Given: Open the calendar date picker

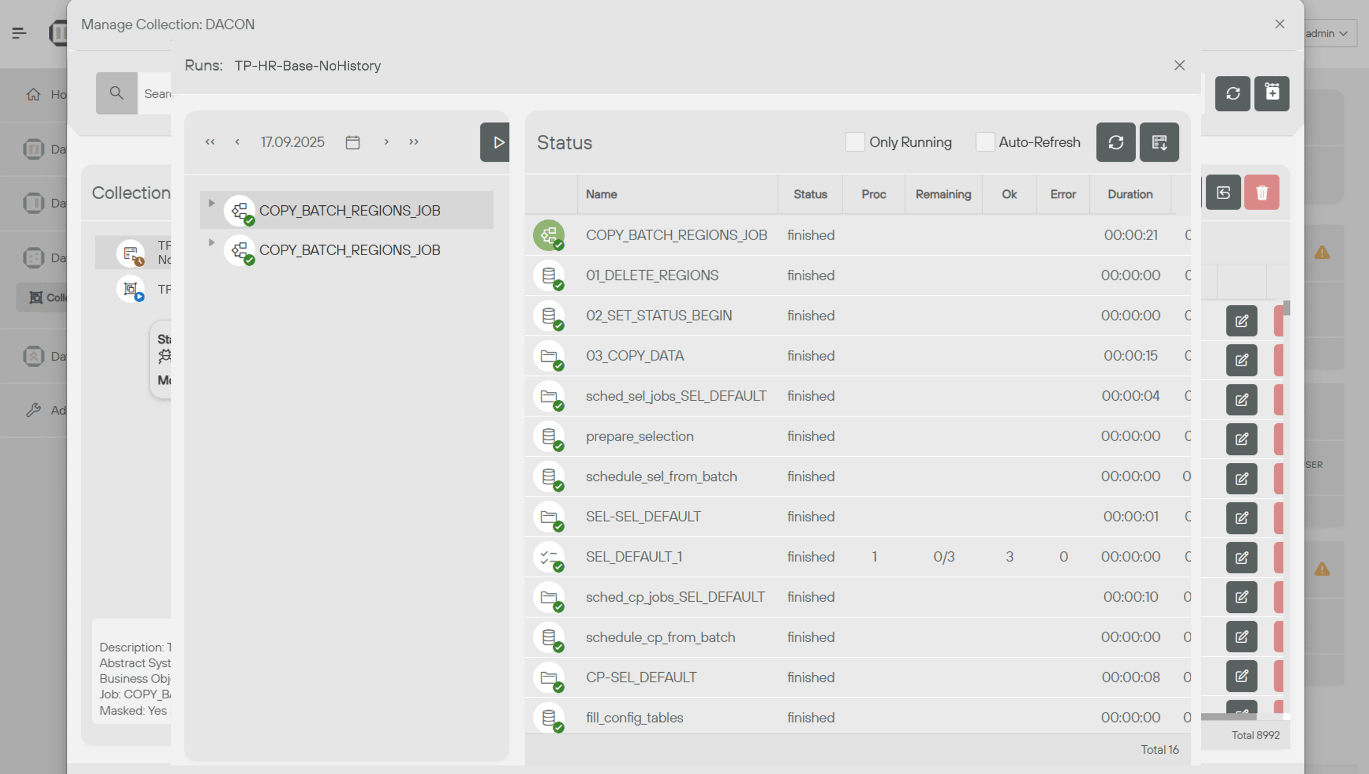Looking at the screenshot, I should tap(353, 142).
